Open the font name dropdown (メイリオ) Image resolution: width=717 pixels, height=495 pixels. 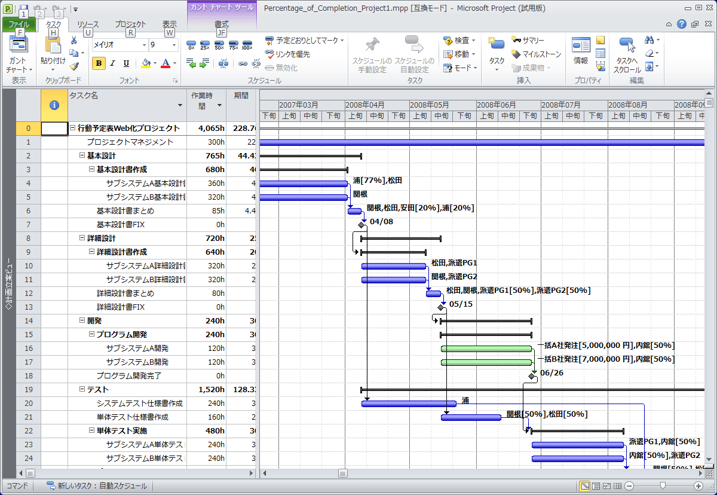(144, 45)
